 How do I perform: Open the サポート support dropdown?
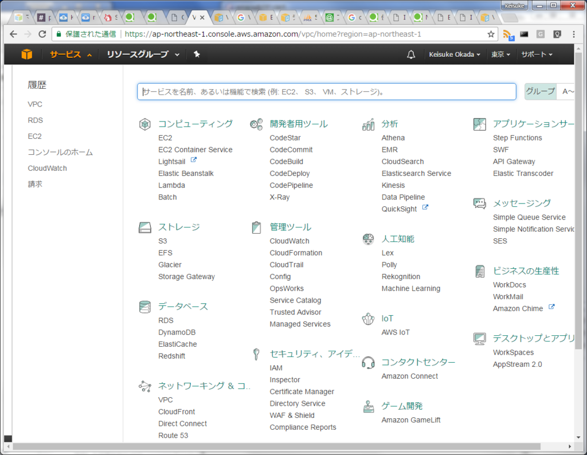[537, 54]
